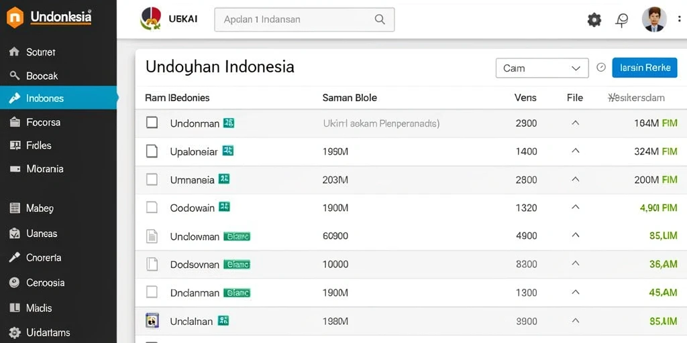Sort by Ram IBedonies column header
This screenshot has height=343, width=687.
177,98
